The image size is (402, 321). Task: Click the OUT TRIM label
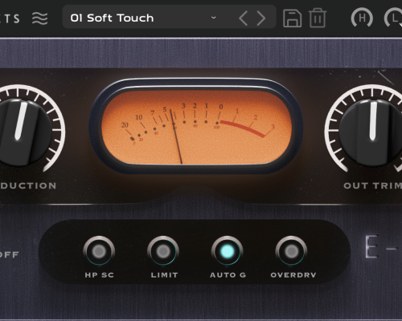click(x=372, y=185)
